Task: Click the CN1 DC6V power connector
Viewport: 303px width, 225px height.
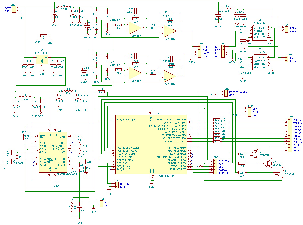Action: point(14,10)
